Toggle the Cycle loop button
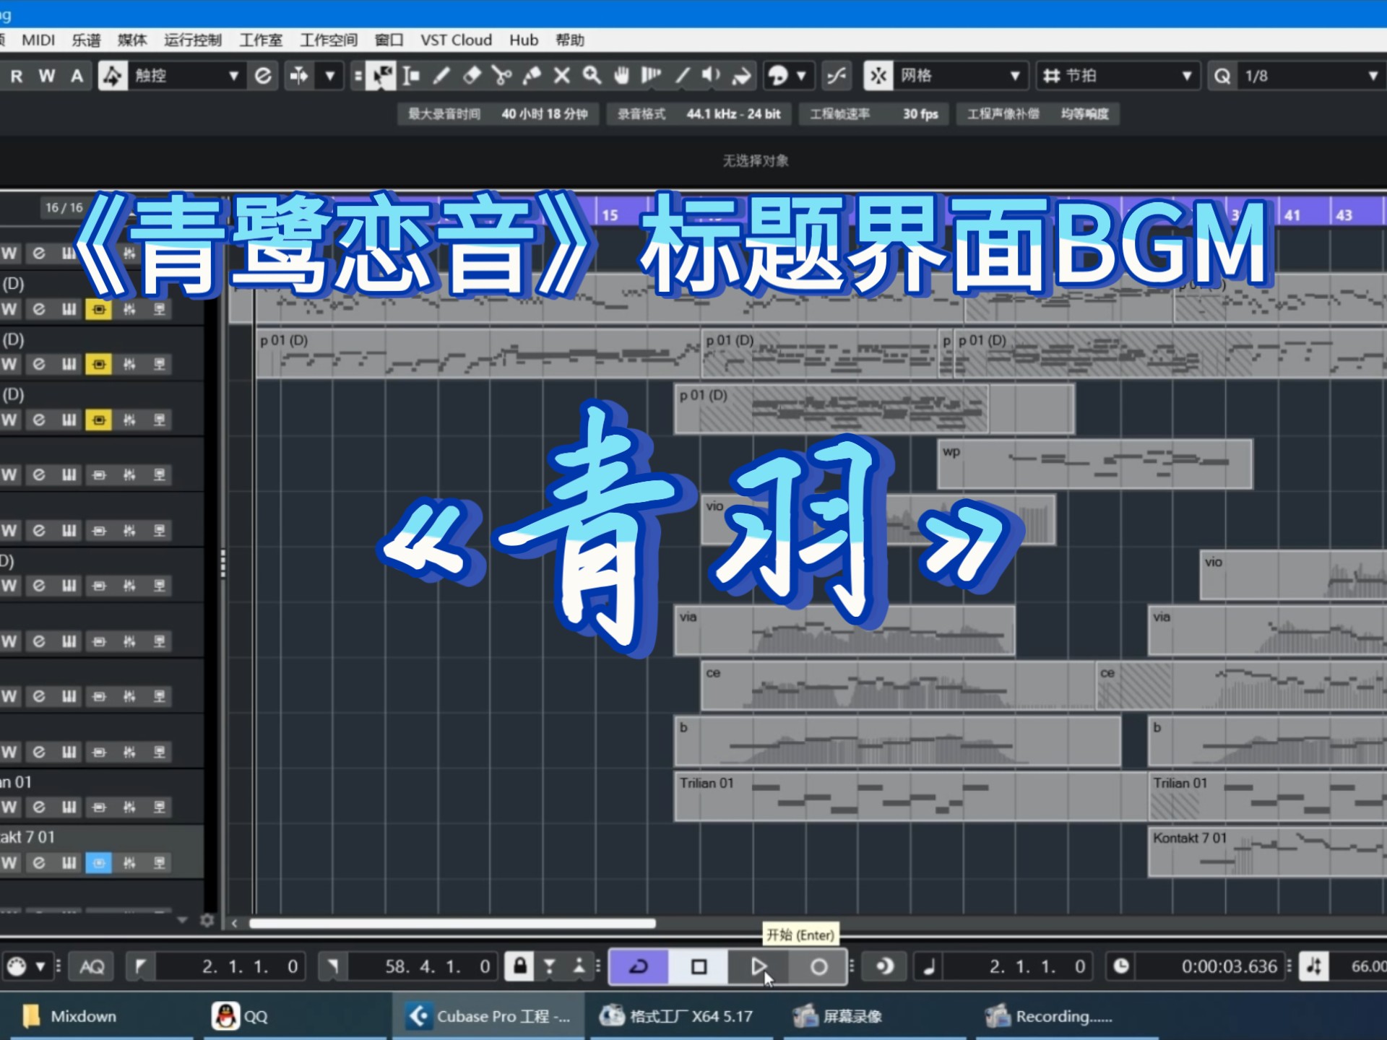The height and width of the screenshot is (1040, 1387). pos(639,966)
